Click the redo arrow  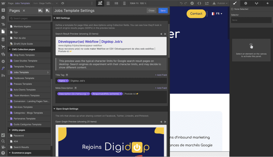[186, 3]
